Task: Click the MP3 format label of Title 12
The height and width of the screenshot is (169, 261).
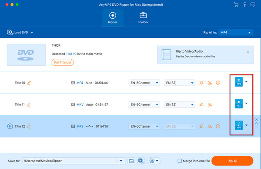Action: pos(80,126)
